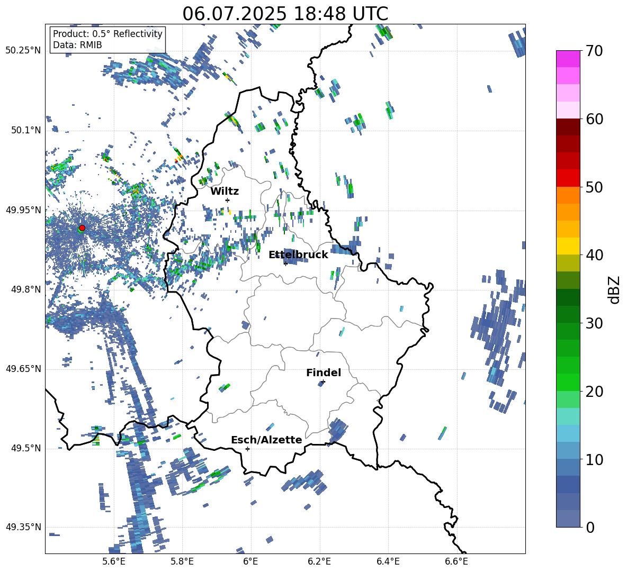The width and height of the screenshot is (627, 572).
Task: Click the 6°E longitude label
Action: [x=250, y=561]
